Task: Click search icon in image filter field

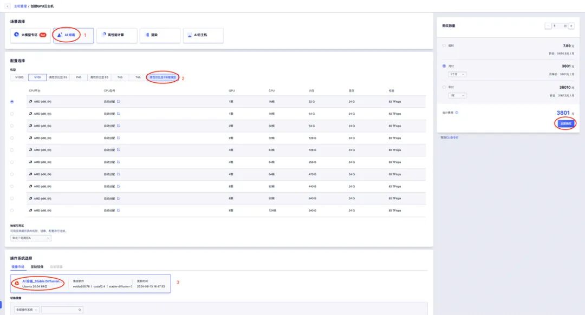Action: click(x=80, y=310)
